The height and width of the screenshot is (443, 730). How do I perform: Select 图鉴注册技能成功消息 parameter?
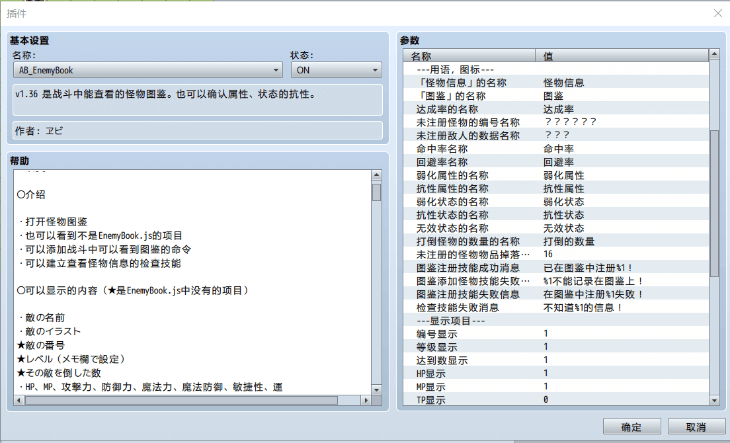pyautogui.click(x=556, y=268)
